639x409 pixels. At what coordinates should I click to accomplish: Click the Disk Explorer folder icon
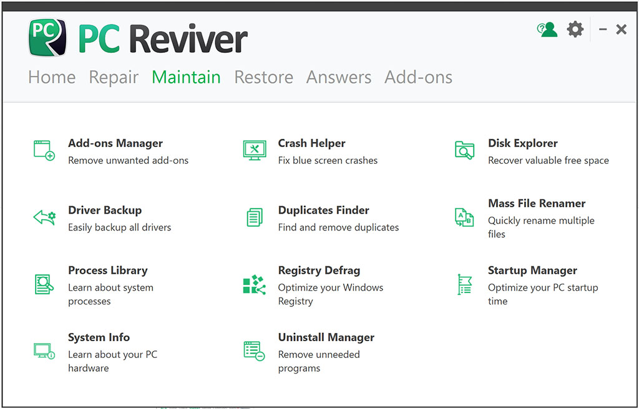[464, 151]
